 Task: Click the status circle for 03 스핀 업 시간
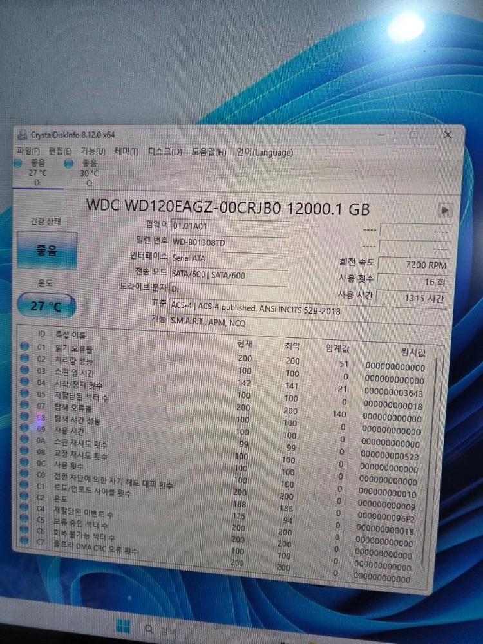[24, 370]
